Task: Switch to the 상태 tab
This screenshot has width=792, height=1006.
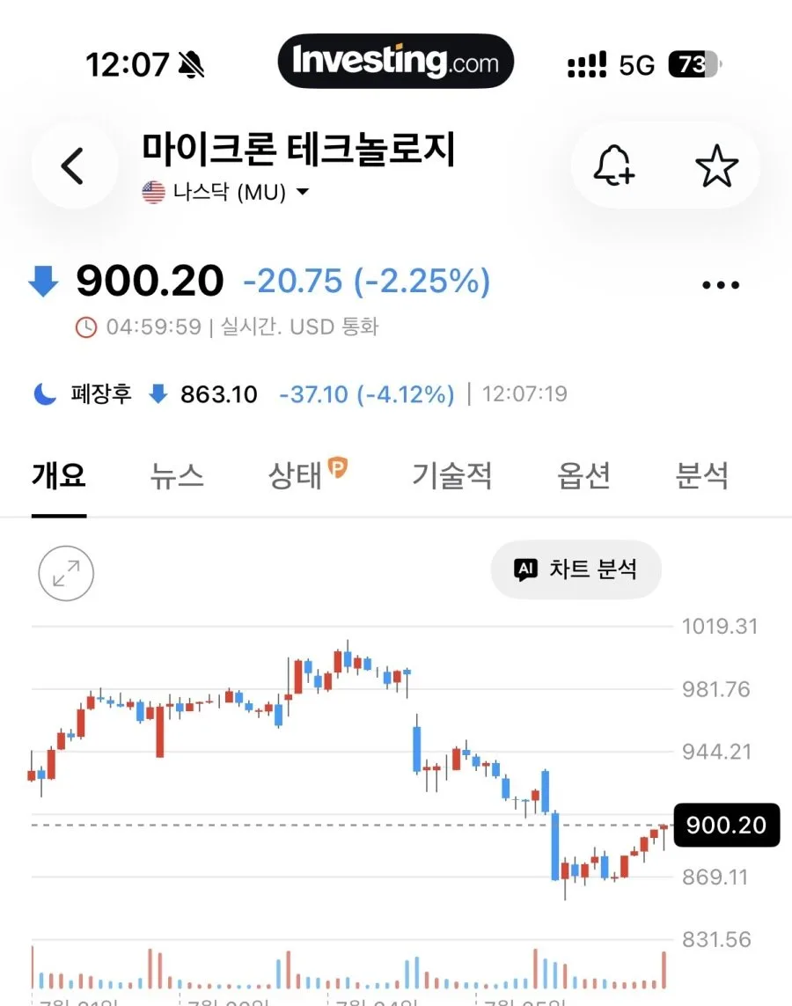Action: click(x=307, y=474)
